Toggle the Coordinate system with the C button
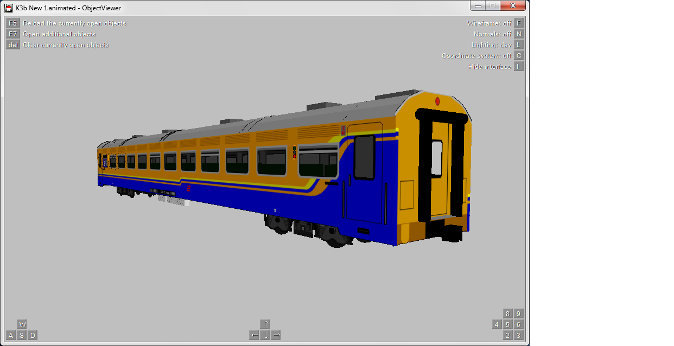 point(518,55)
